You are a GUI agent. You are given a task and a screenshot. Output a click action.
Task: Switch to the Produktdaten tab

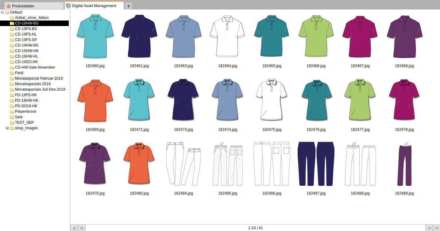coord(23,6)
